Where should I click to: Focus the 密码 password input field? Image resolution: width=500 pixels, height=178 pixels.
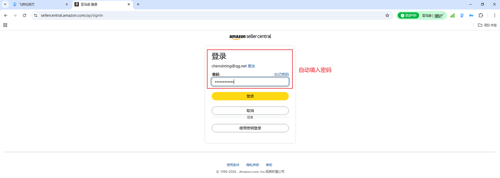[250, 82]
